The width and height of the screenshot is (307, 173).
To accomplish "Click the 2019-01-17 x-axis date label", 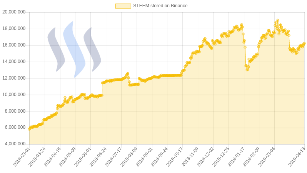I will pyautogui.click(x=236, y=157).
